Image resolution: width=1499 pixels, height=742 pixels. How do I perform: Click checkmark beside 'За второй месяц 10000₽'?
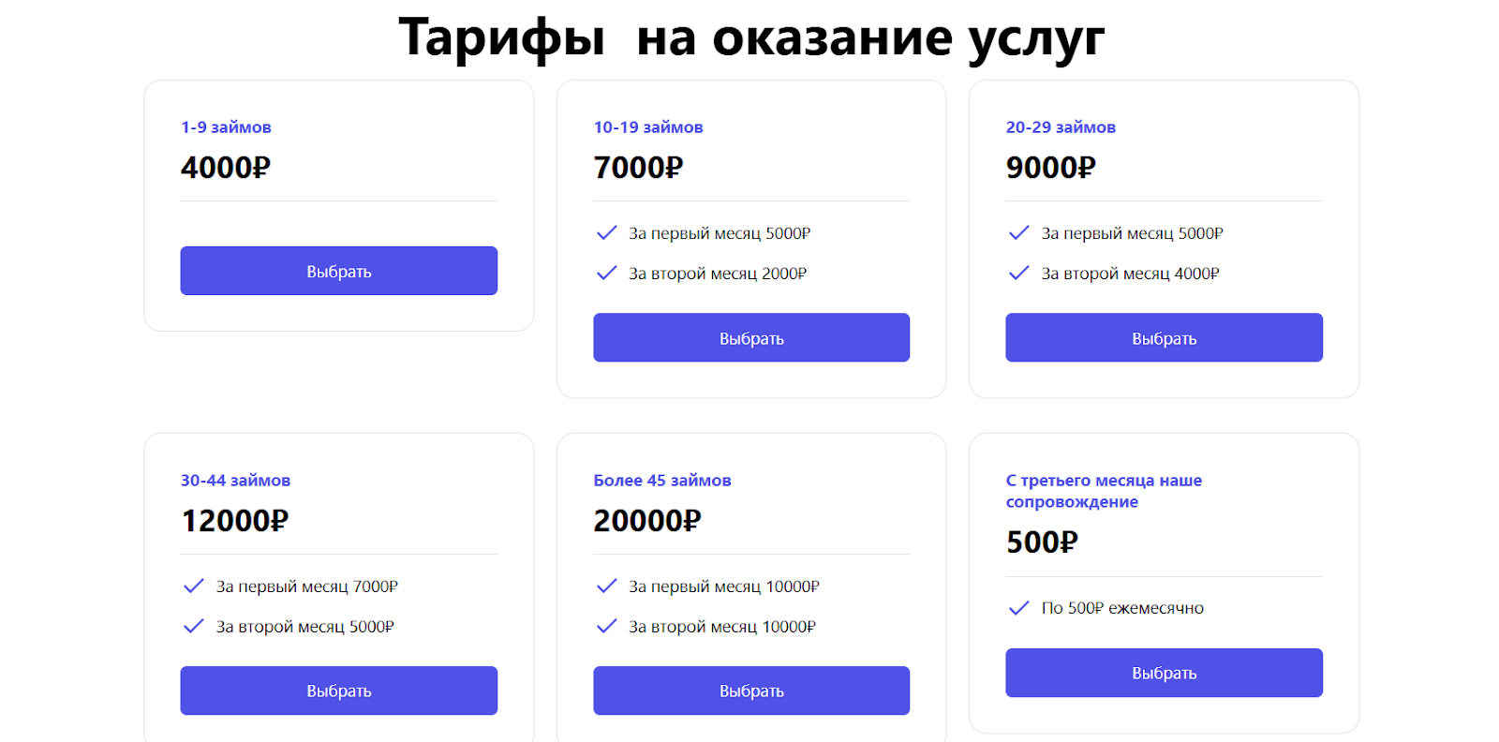[606, 627]
